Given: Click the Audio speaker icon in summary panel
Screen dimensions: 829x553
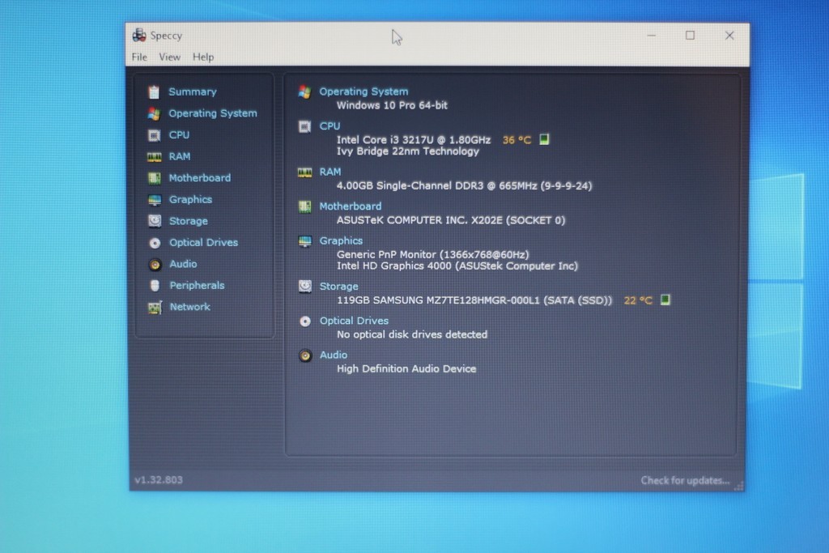Looking at the screenshot, I should [x=305, y=355].
